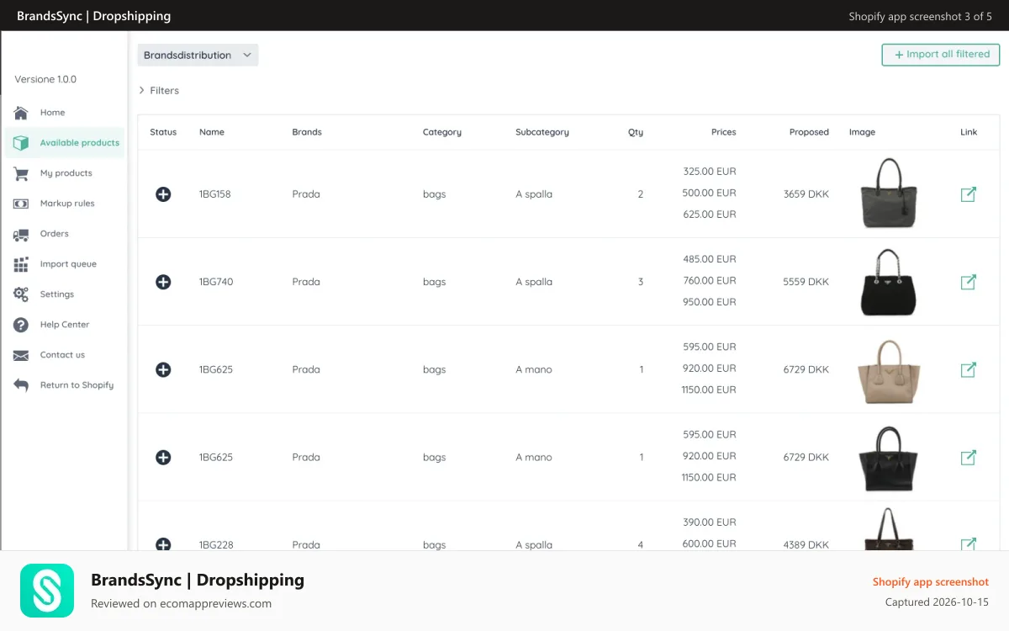1009x631 pixels.
Task: Click the Prices column header
Action: (723, 132)
